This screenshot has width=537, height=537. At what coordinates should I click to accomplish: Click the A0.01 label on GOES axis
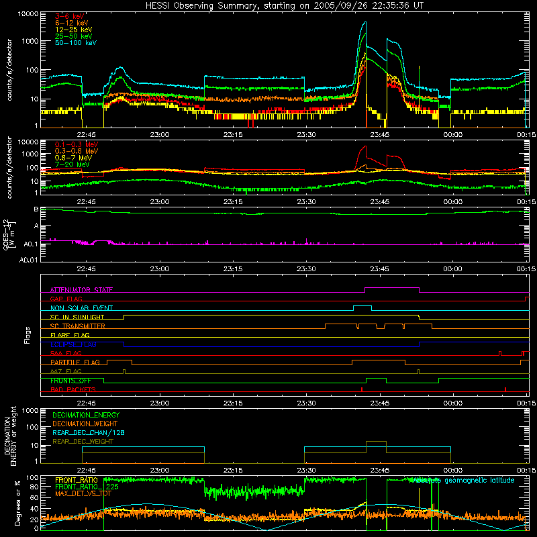(x=29, y=260)
